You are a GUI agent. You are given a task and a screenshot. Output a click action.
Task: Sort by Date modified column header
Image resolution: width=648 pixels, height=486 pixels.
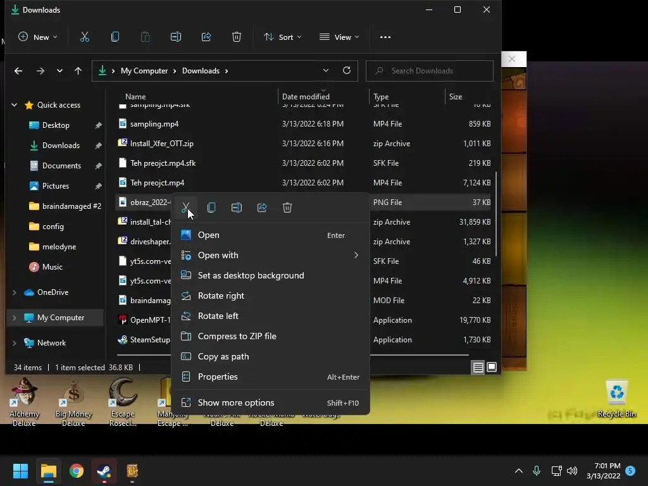[306, 97]
